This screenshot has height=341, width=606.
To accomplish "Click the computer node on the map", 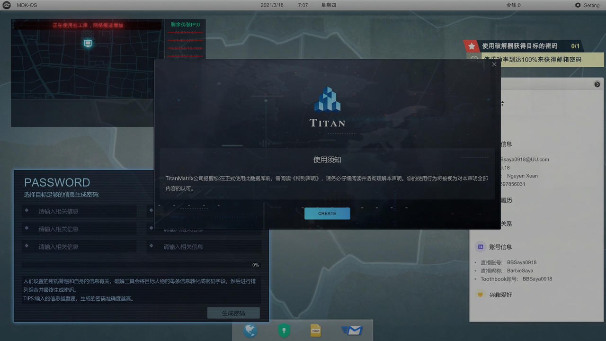I will [x=88, y=43].
